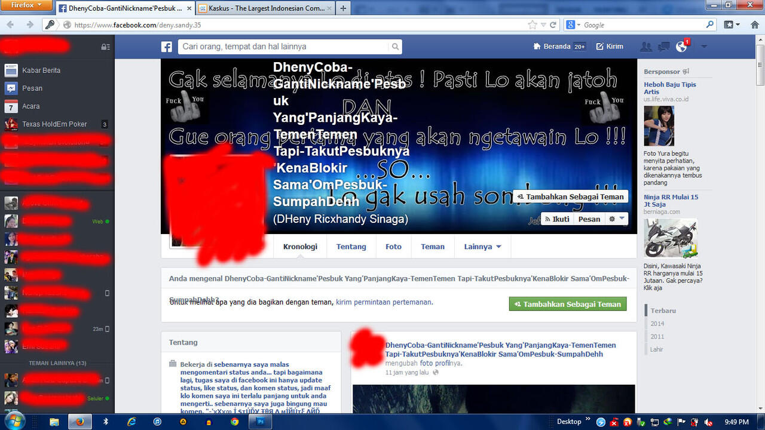Open friend requests icon in top bar
765x430 pixels.
(x=645, y=47)
